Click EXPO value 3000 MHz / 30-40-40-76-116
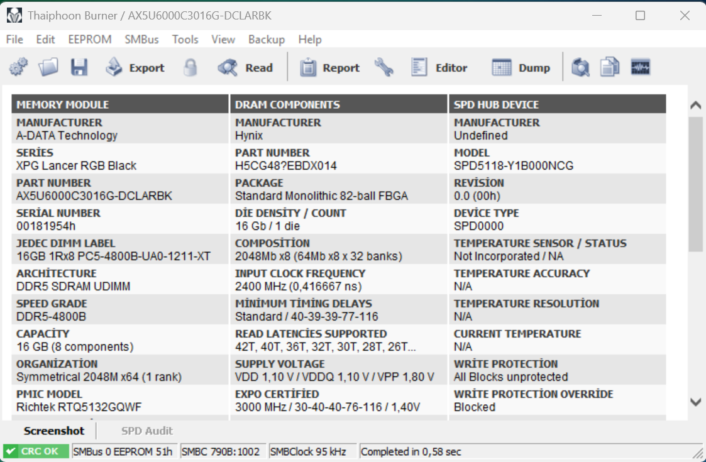 tap(328, 407)
